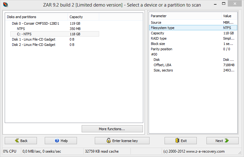Select Disk 2 - Linux File-CD Gadget
The height and width of the screenshot is (157, 244).
click(33, 45)
